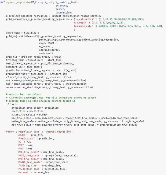Click the 'model' : grid_fit, entry
Image resolution: width=166 pixels, height=175 pixels.
(x=30, y=135)
